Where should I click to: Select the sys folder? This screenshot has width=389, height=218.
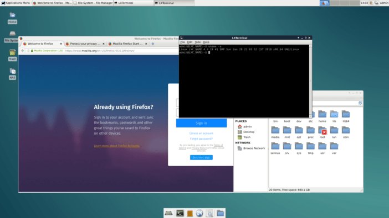pos(299,148)
